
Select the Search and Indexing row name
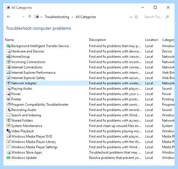26,115
